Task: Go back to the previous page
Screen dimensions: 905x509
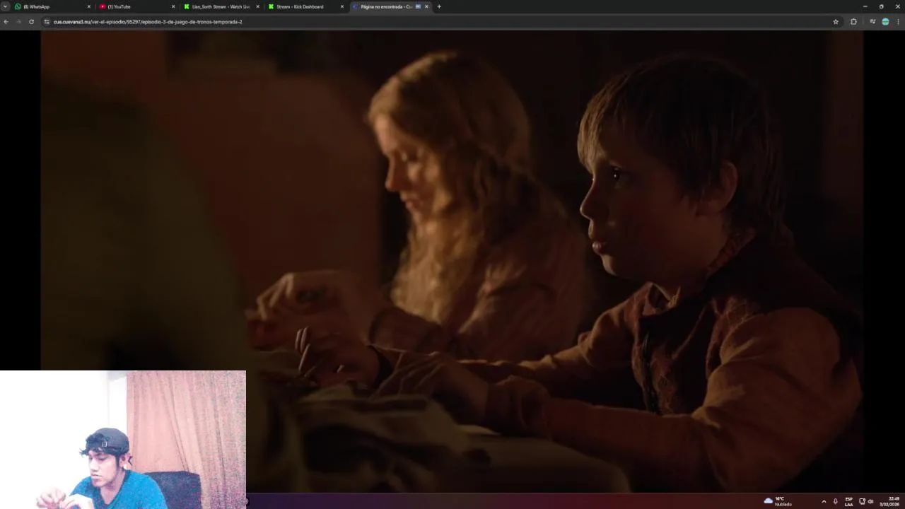Action: [6, 22]
